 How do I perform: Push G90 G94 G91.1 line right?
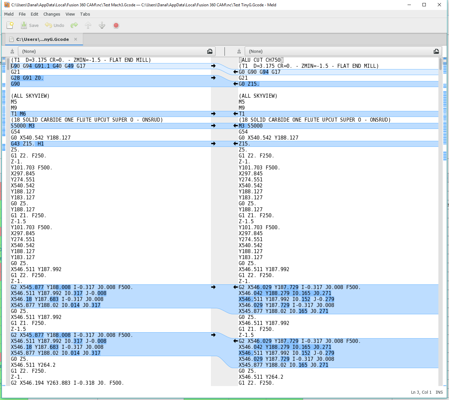(x=214, y=66)
